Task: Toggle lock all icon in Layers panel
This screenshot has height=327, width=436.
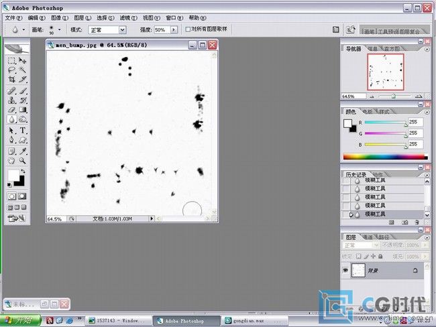Action: click(380, 256)
